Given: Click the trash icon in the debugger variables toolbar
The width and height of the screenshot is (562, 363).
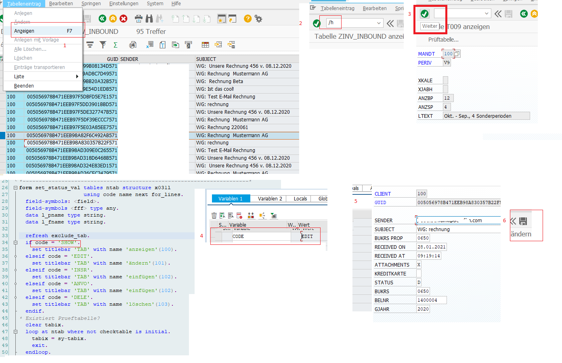Looking at the screenshot, I should [214, 215].
